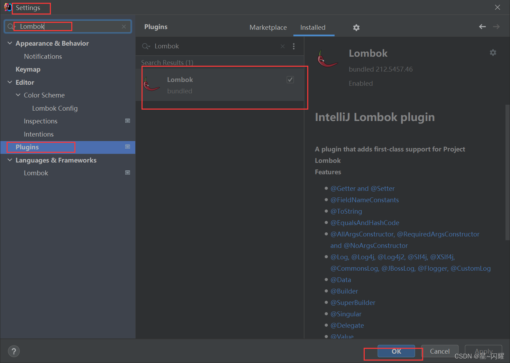Collapse Languages & Frameworks section

tap(10, 160)
